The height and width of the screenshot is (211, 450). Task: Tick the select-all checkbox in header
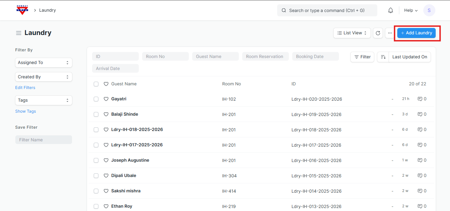coord(96,84)
